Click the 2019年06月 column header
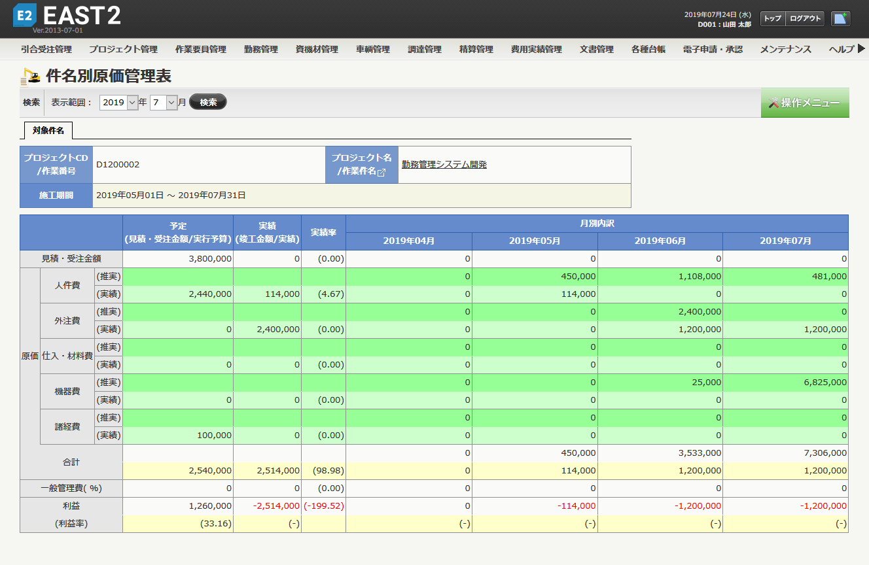 (x=660, y=241)
